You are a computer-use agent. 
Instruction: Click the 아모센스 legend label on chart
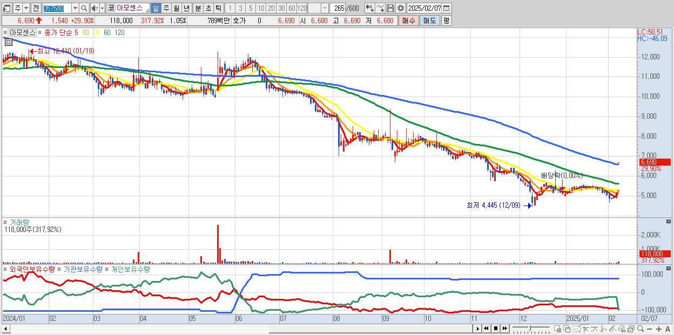click(22, 32)
